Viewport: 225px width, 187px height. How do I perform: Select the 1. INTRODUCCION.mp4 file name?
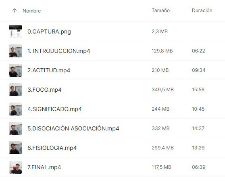59,51
